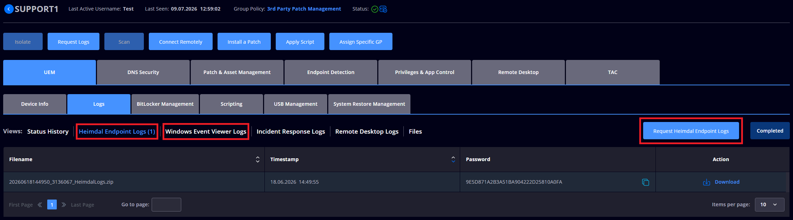793x220 pixels.
Task: Click the Scan button
Action: pos(124,42)
